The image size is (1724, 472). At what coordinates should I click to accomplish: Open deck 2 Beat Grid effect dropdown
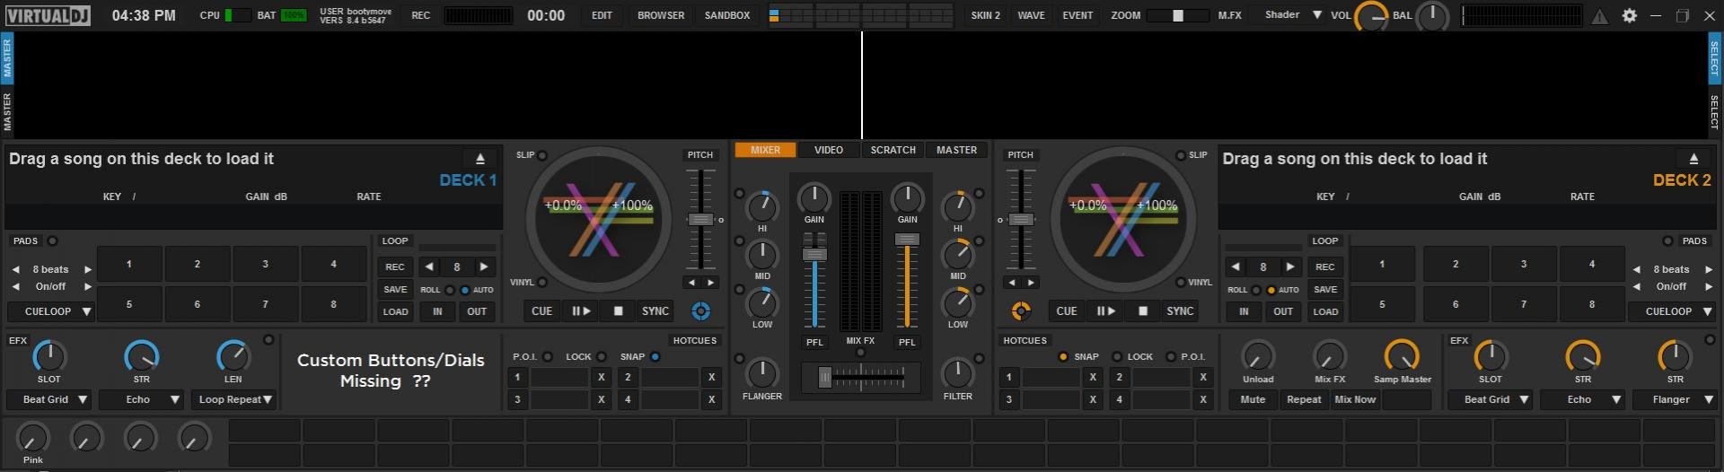coord(1491,399)
